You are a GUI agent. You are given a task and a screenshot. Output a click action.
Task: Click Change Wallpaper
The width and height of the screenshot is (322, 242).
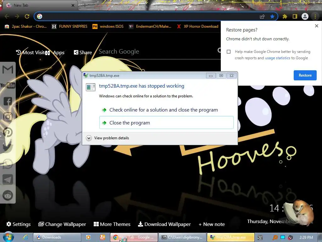point(62,224)
